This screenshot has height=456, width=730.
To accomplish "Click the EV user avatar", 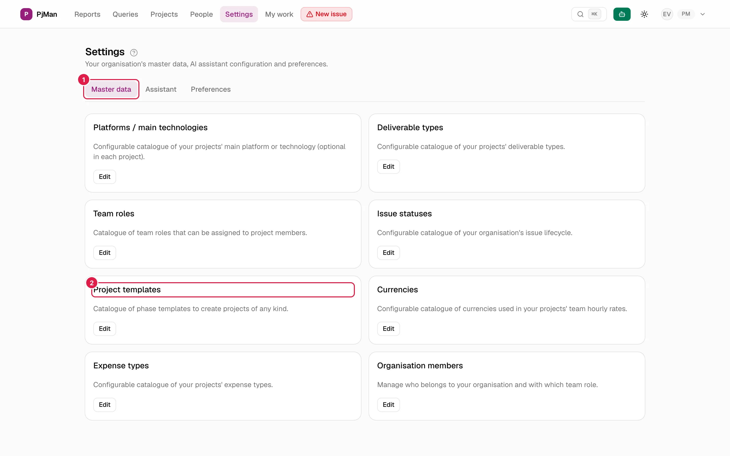I will click(x=667, y=14).
